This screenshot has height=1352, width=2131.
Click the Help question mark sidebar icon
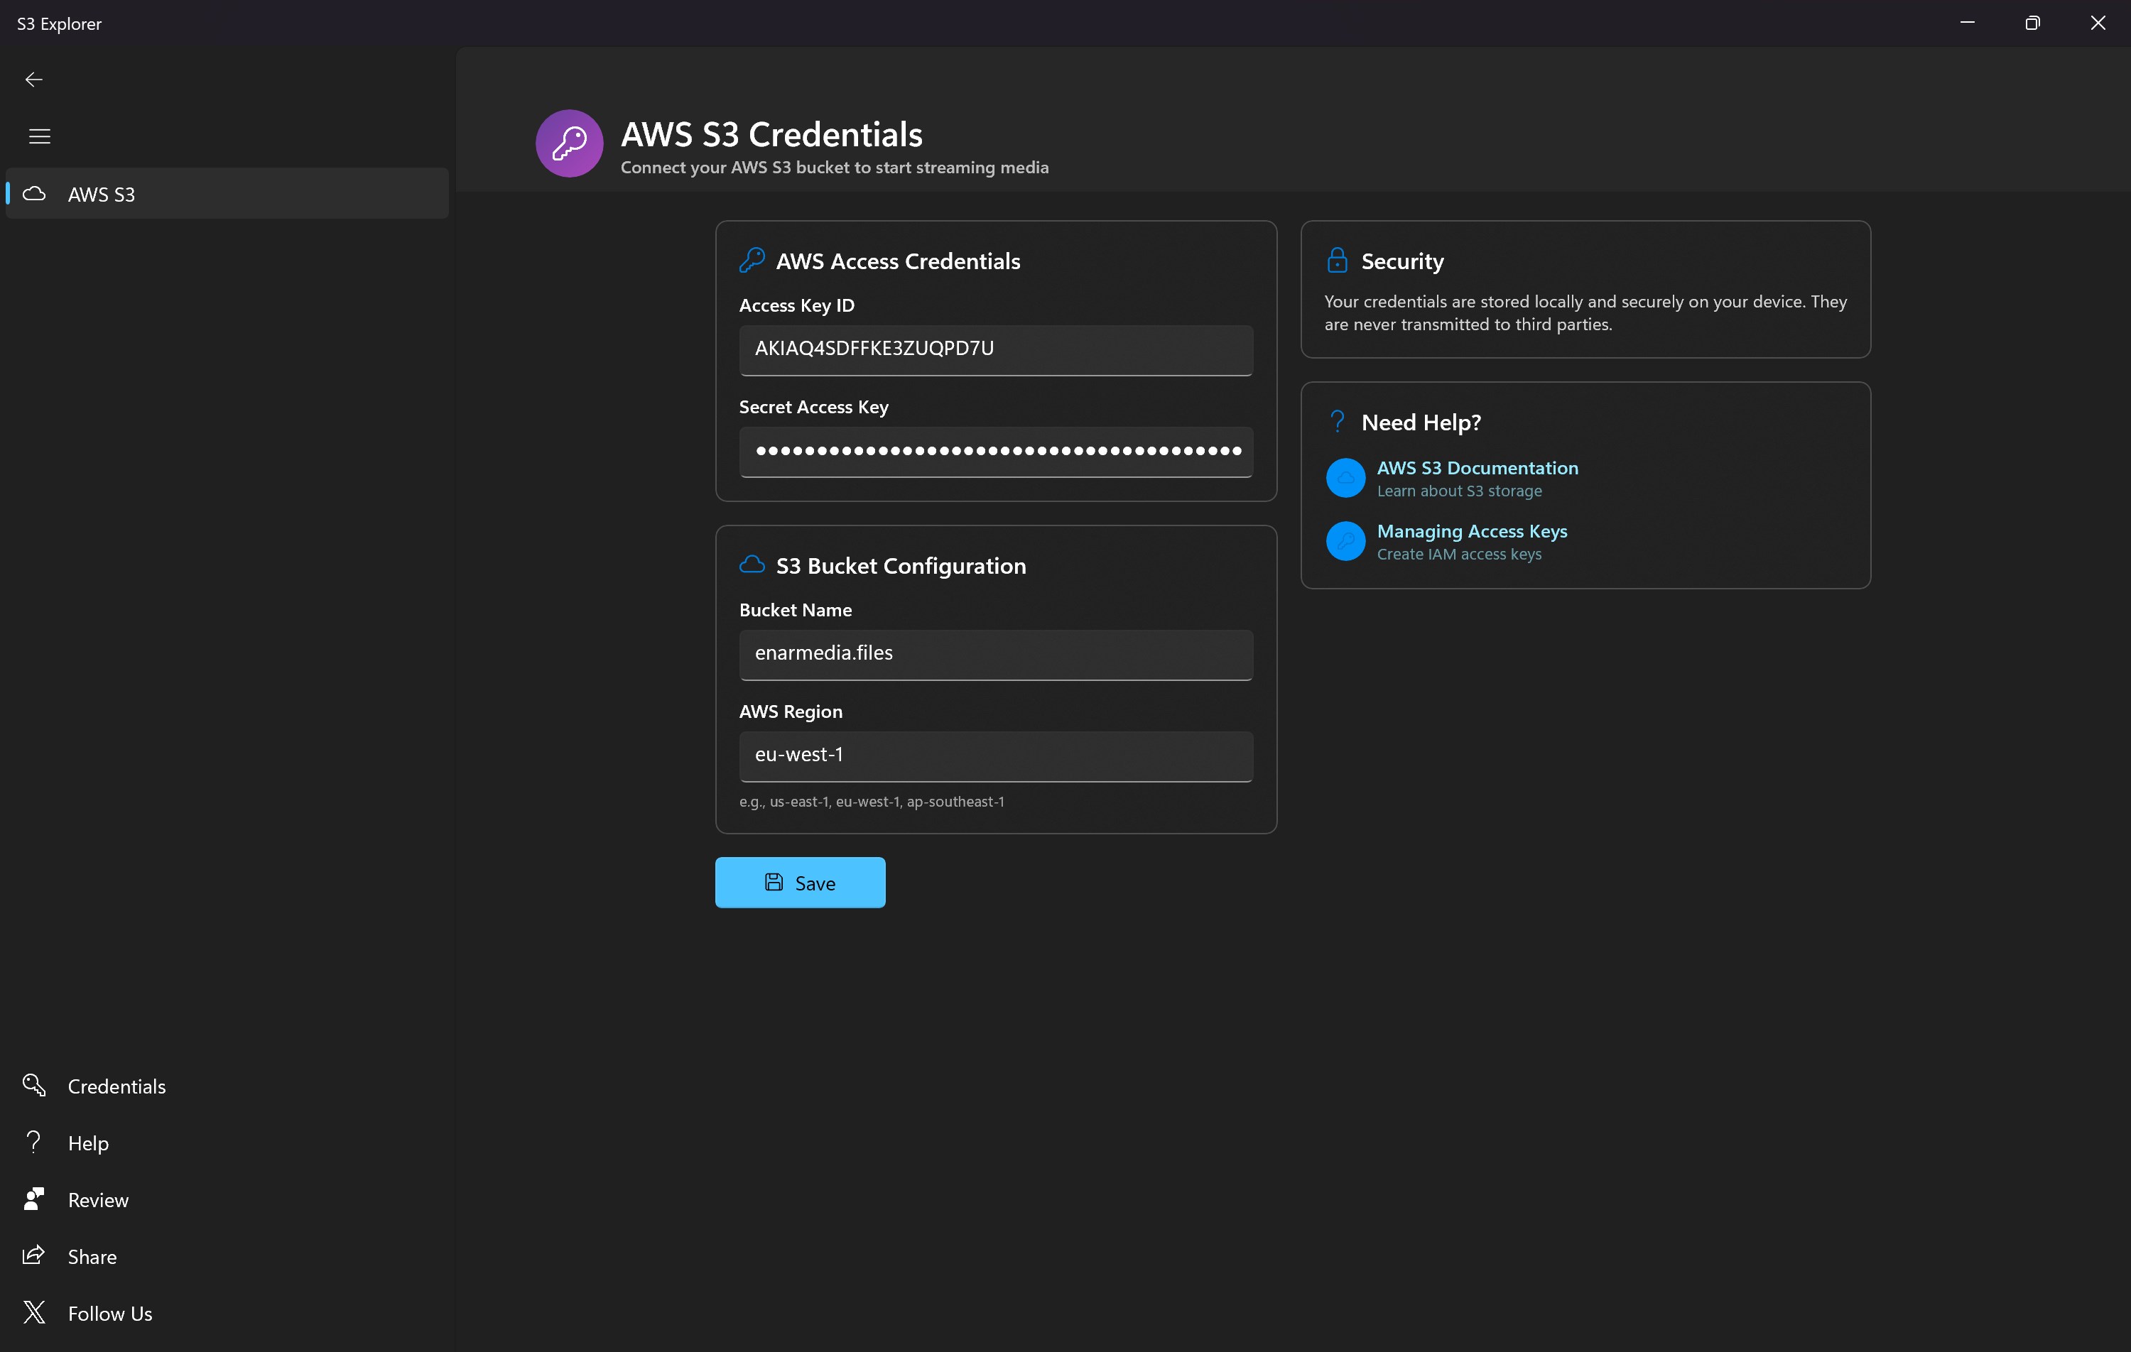coord(33,1141)
